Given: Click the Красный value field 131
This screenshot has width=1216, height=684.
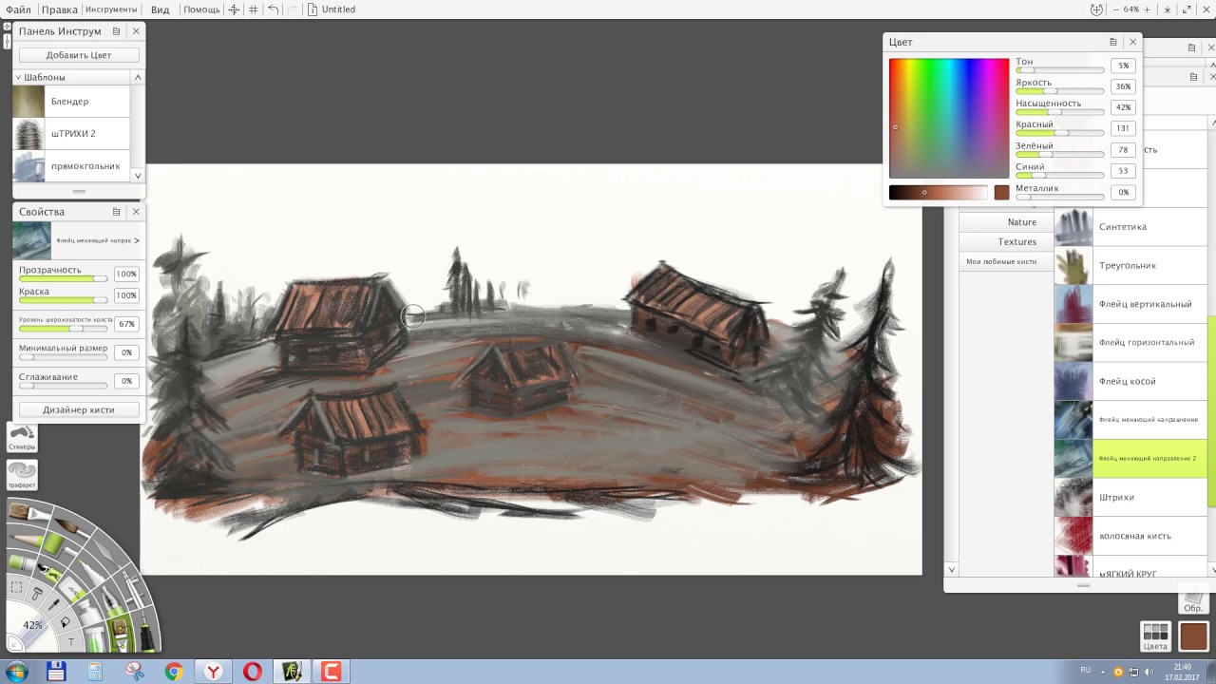Looking at the screenshot, I should pyautogui.click(x=1123, y=128).
